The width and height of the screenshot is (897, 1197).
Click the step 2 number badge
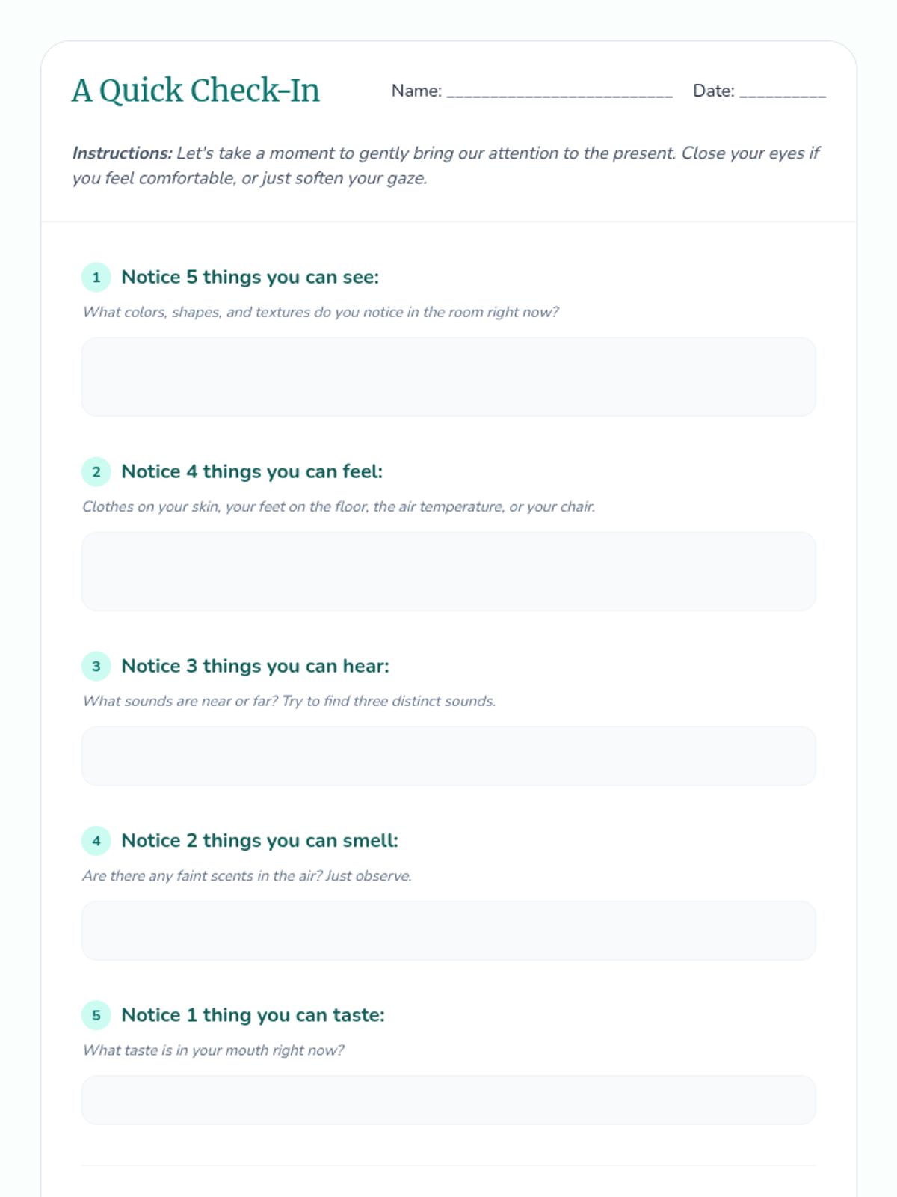pos(96,471)
